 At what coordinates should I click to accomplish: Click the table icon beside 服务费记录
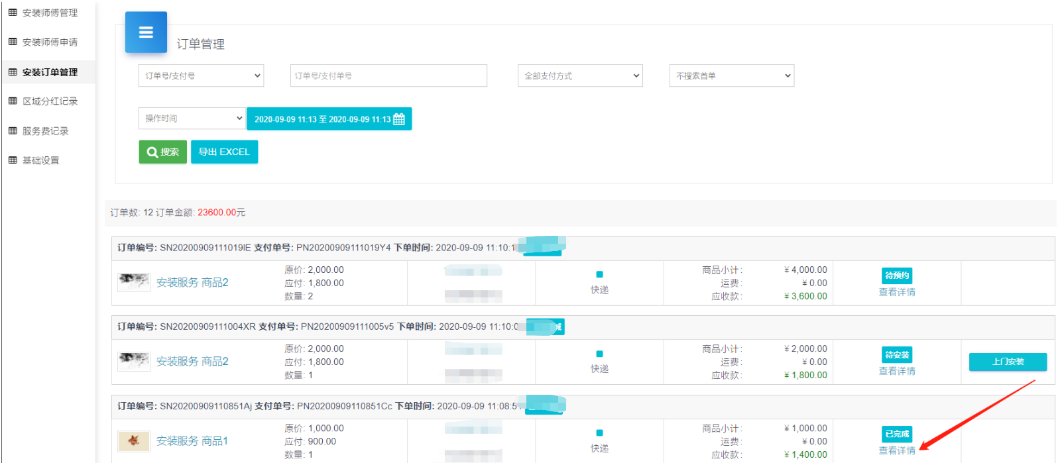pyautogui.click(x=13, y=130)
